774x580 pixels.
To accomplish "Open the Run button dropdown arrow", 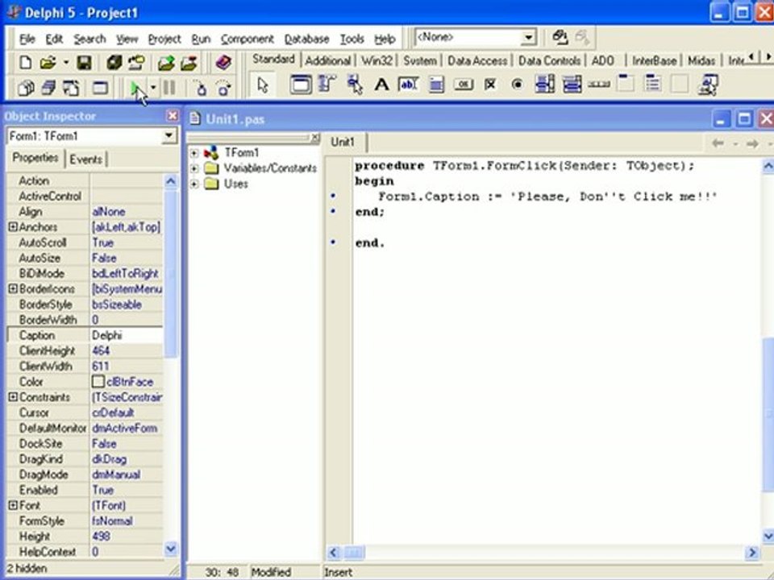I will coord(153,89).
